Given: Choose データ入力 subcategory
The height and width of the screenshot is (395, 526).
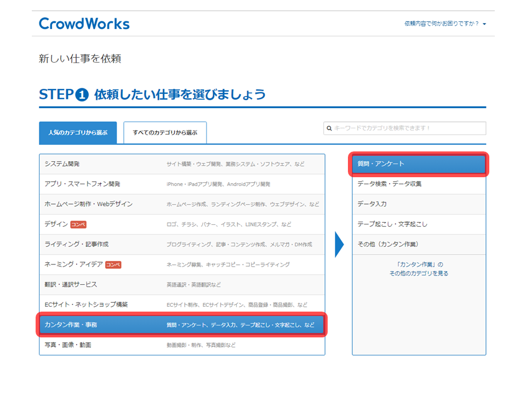Looking at the screenshot, I should point(419,204).
